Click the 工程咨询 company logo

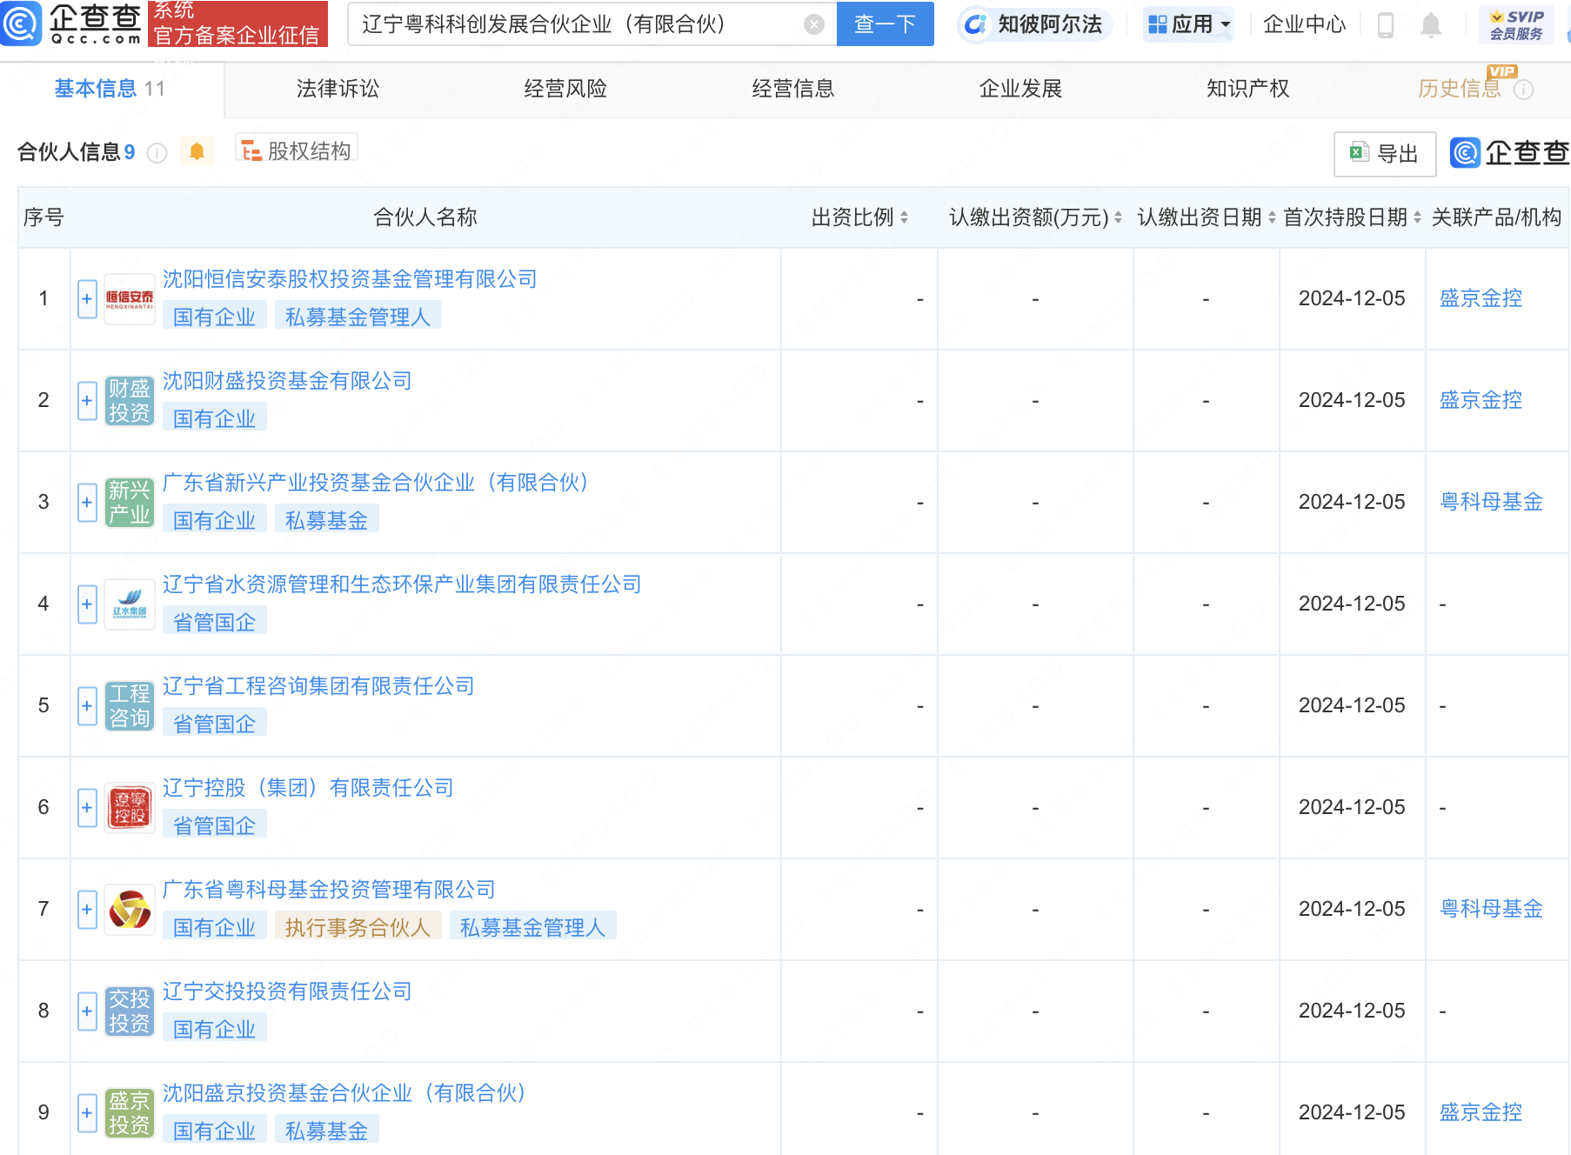click(x=130, y=706)
